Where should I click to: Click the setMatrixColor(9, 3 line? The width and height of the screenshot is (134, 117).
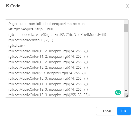(x=47, y=73)
